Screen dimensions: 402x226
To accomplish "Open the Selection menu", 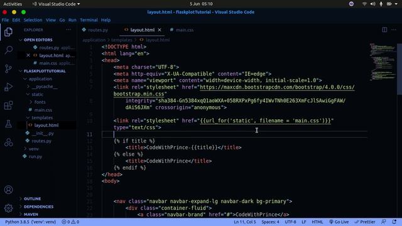I will tap(33, 20).
